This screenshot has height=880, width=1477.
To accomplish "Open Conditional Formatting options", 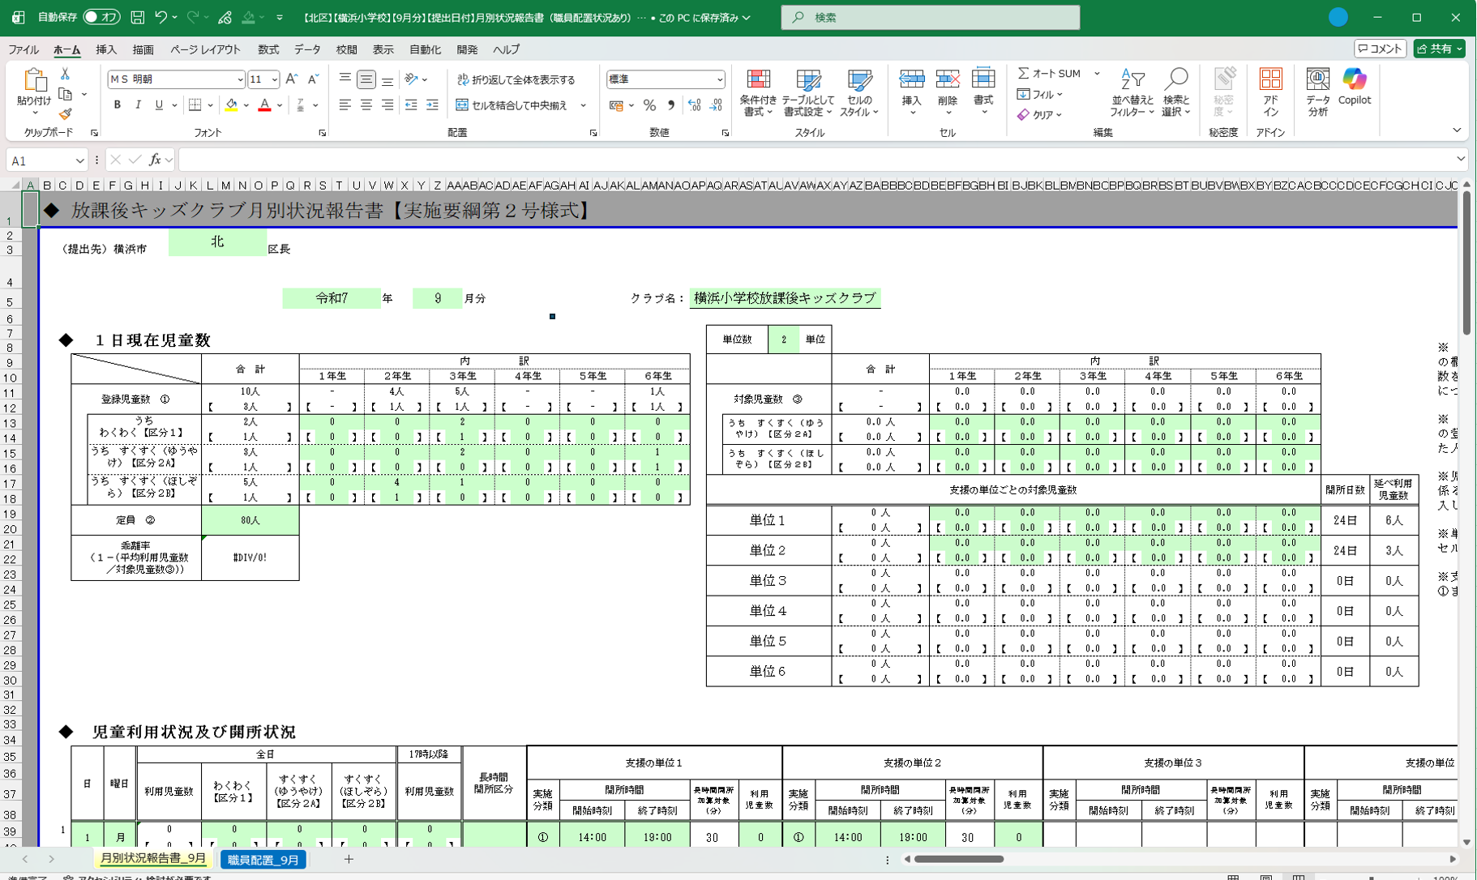I will point(758,93).
